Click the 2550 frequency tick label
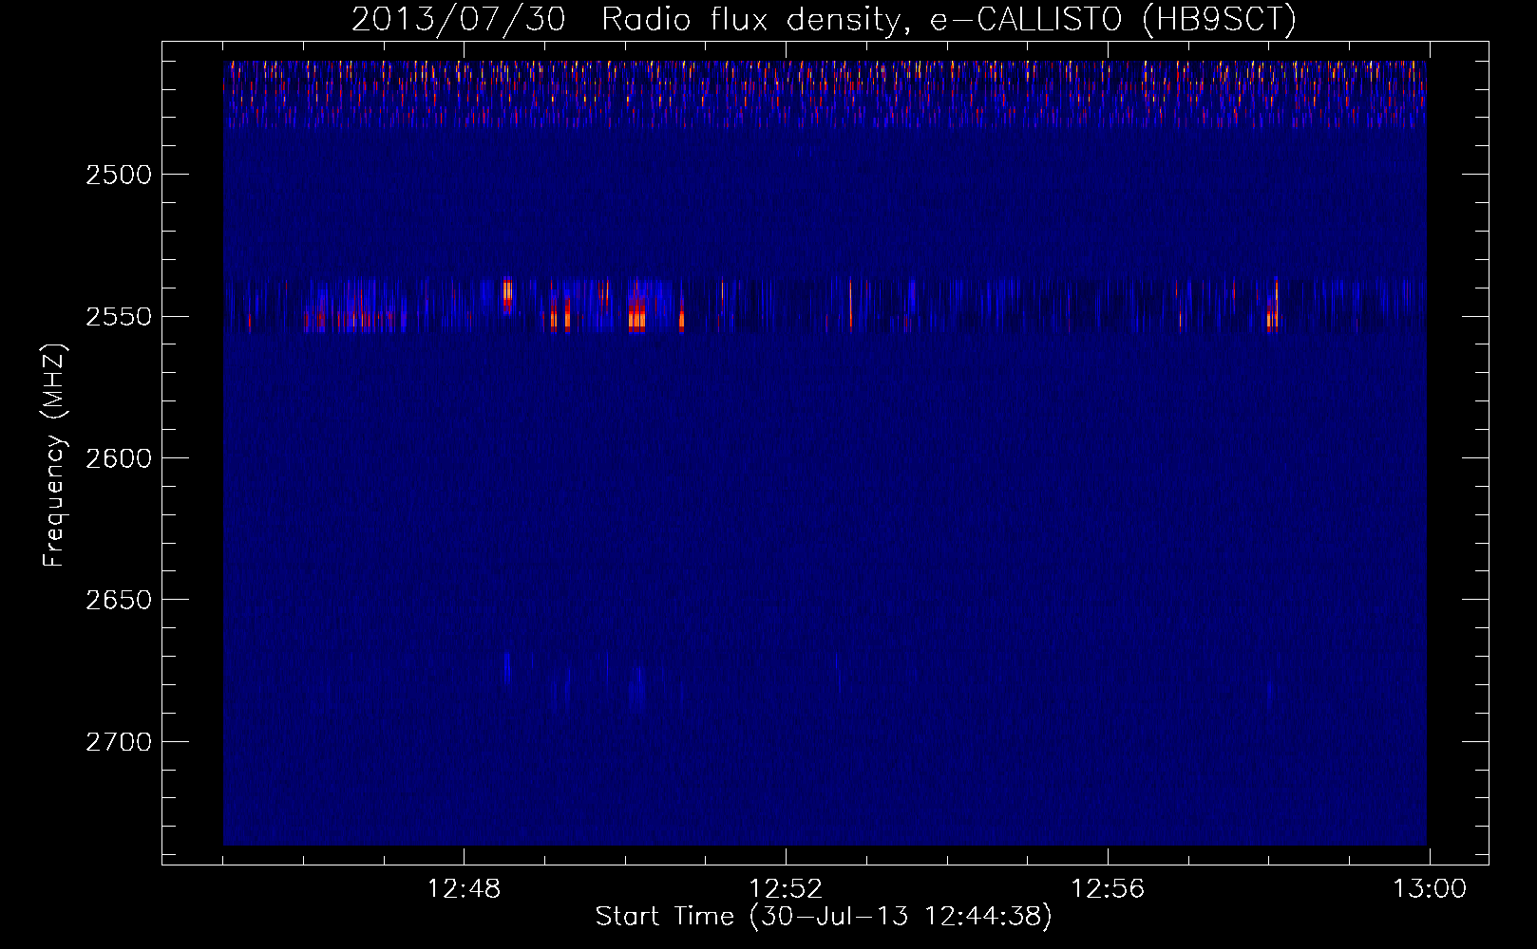1537x949 pixels. coord(118,316)
